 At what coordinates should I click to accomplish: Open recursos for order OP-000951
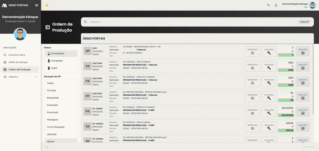(x=269, y=112)
